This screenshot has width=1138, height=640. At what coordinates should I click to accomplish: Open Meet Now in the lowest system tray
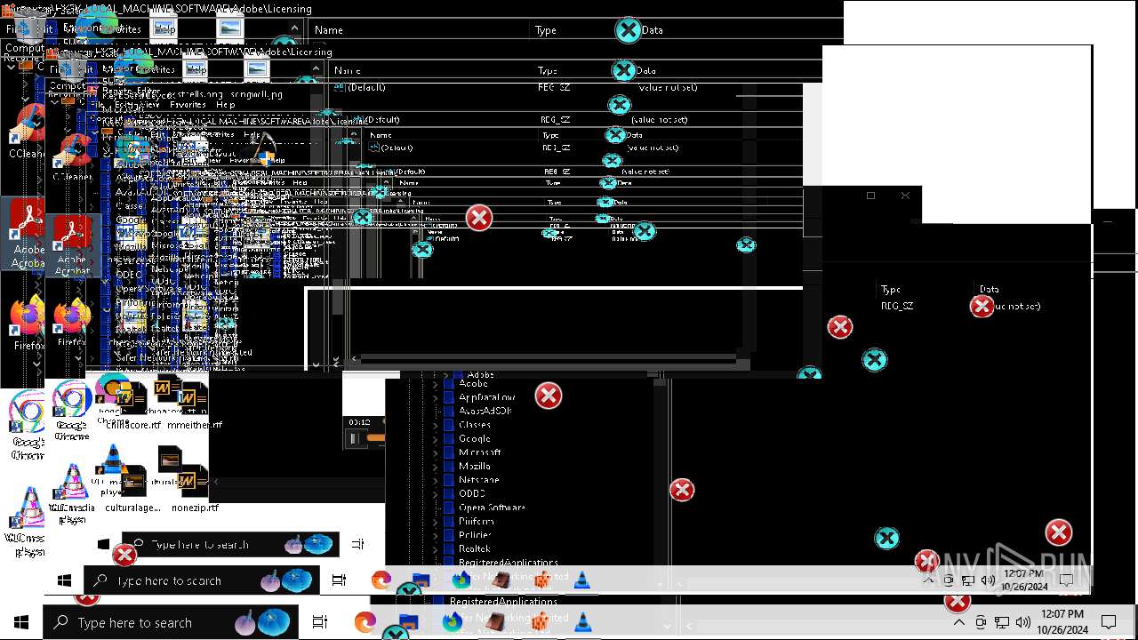(x=981, y=622)
